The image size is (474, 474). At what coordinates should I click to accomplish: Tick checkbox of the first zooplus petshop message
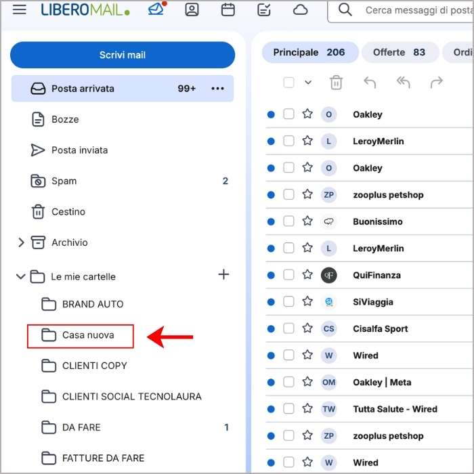(x=288, y=194)
